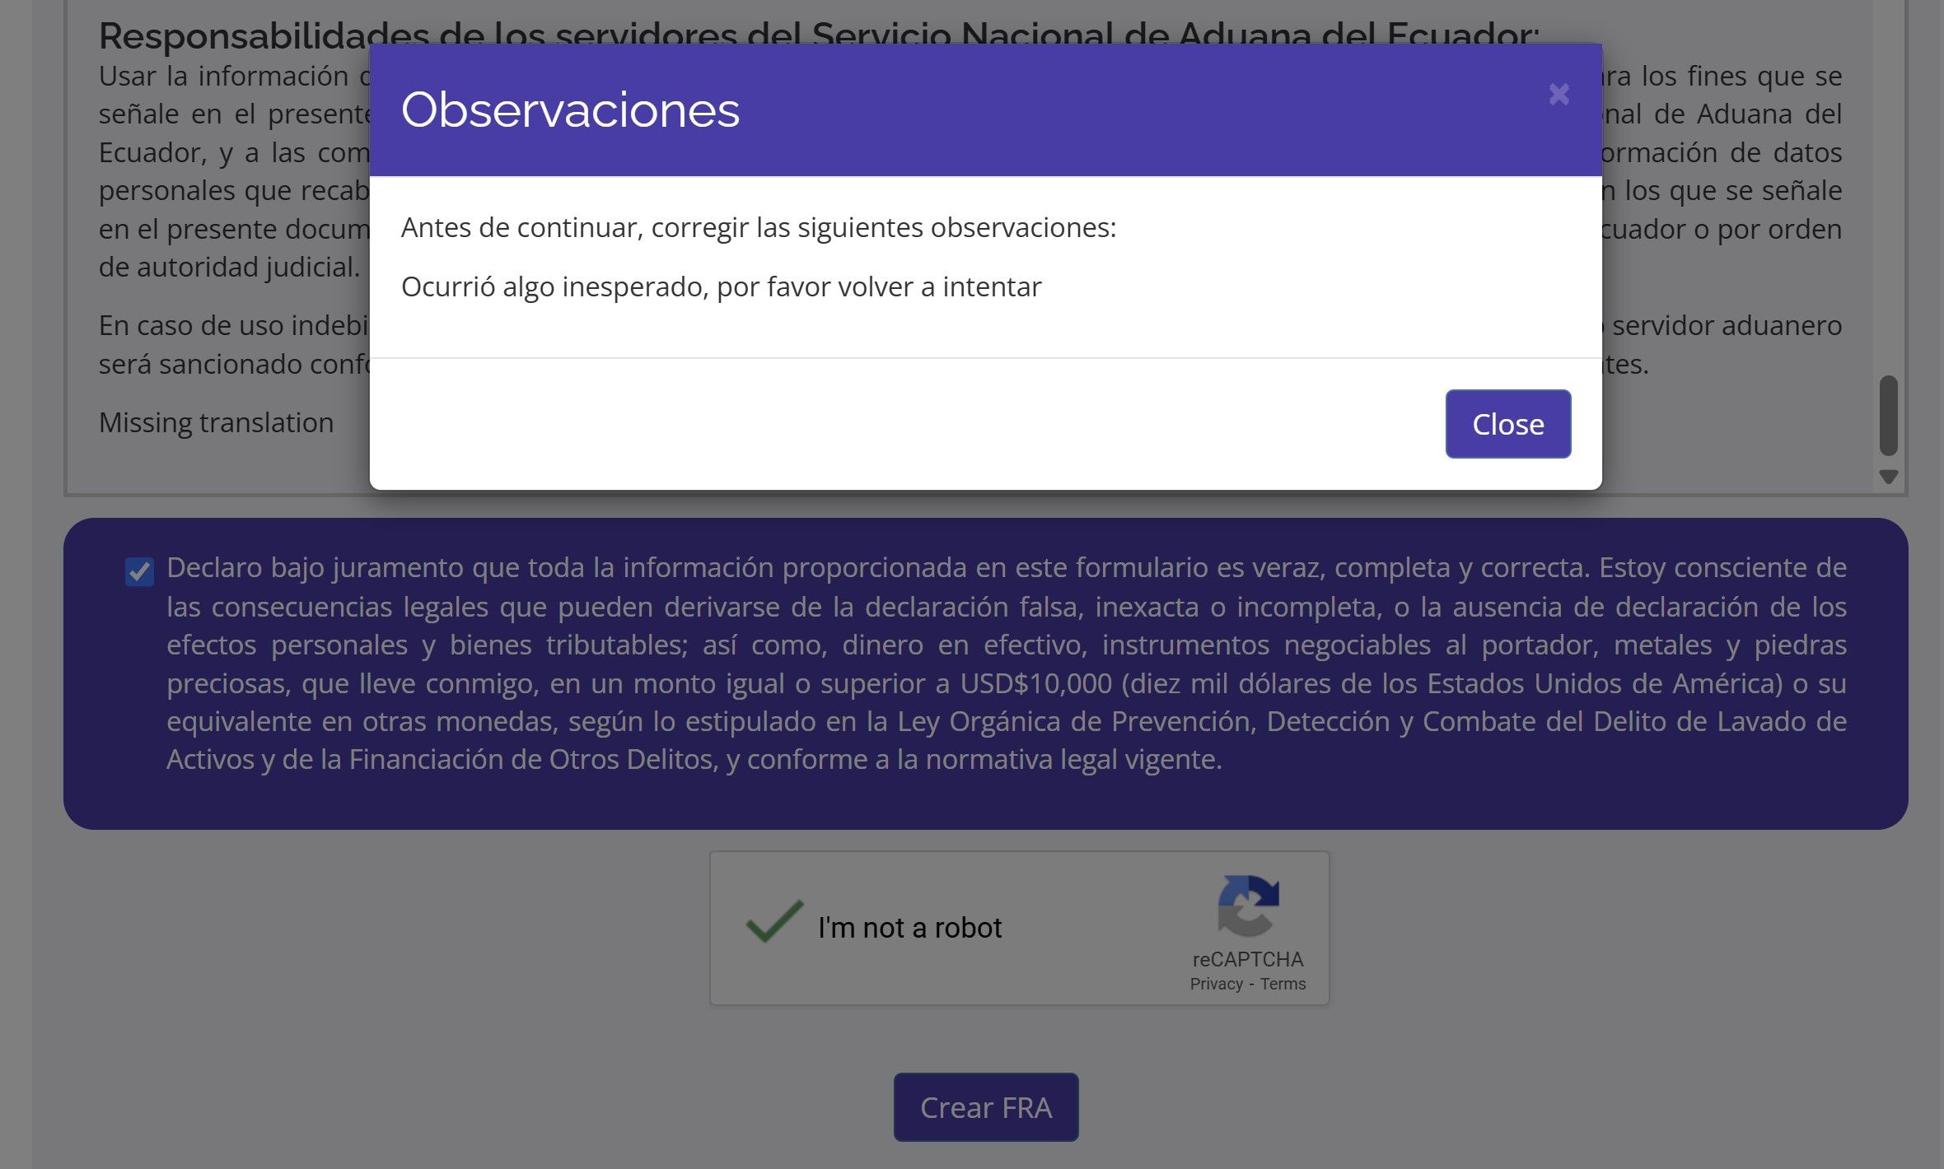
Task: Toggle the sworn declaration checkbox
Action: tap(139, 571)
